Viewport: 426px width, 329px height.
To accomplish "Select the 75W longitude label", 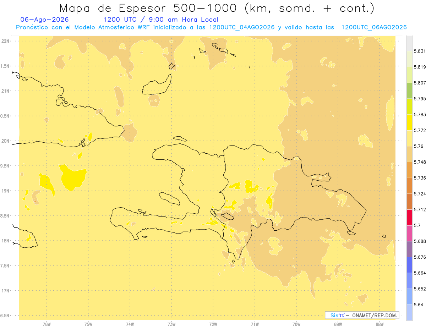I will (x=88, y=324).
